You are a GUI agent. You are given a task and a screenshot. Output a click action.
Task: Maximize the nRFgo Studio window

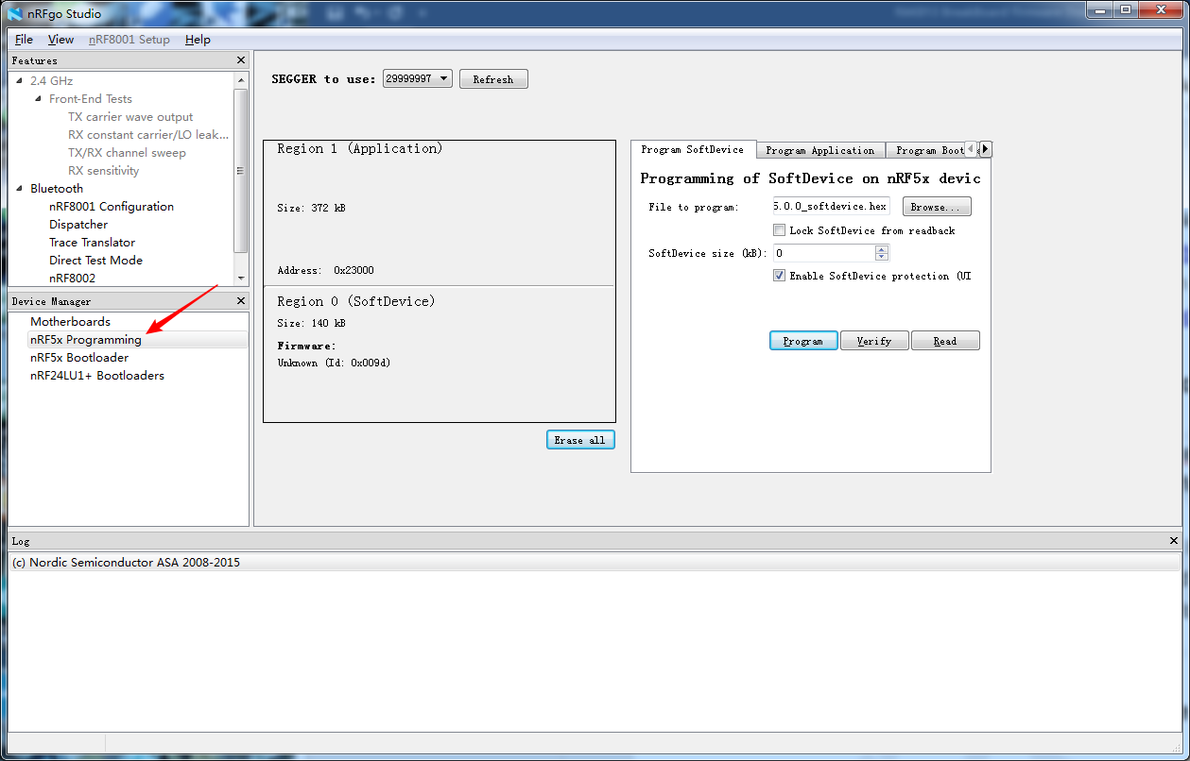pyautogui.click(x=1126, y=10)
